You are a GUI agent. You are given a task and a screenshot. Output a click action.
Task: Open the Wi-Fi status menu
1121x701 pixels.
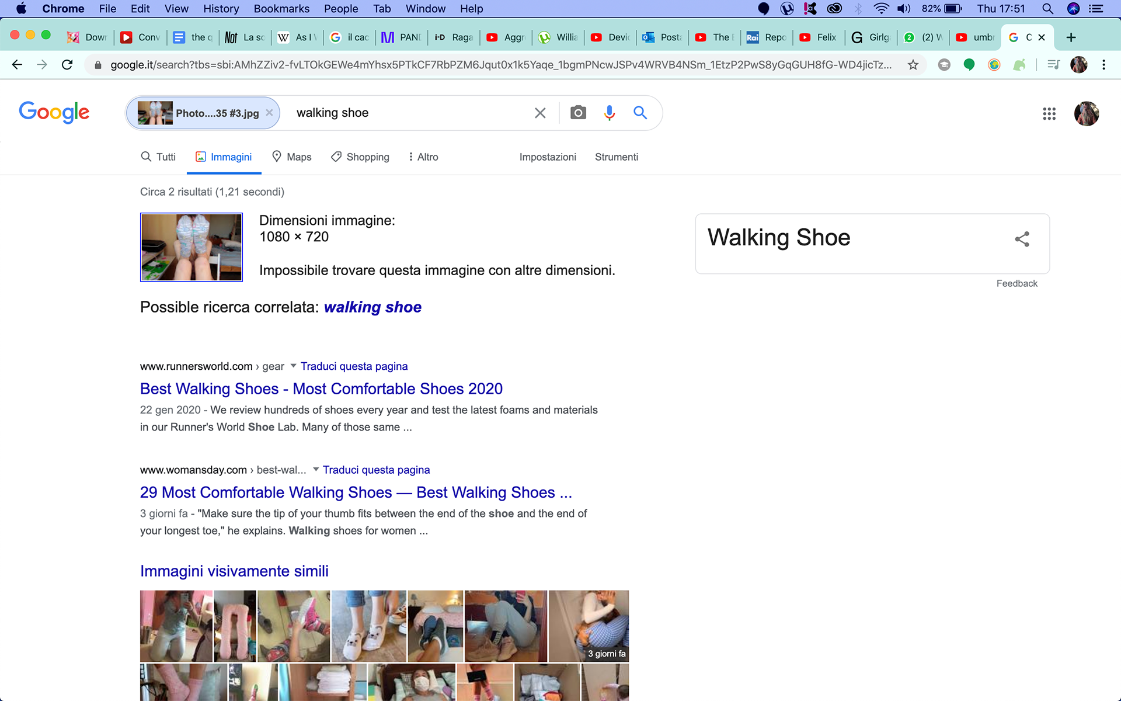(x=881, y=9)
